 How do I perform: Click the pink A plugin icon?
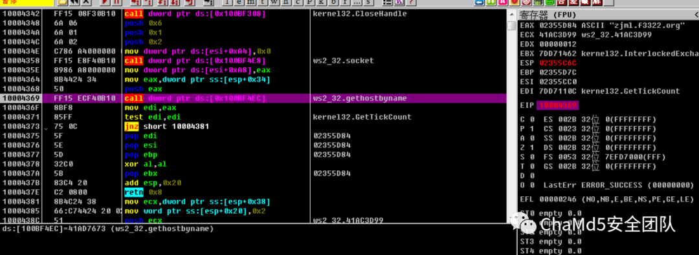(502, 2)
